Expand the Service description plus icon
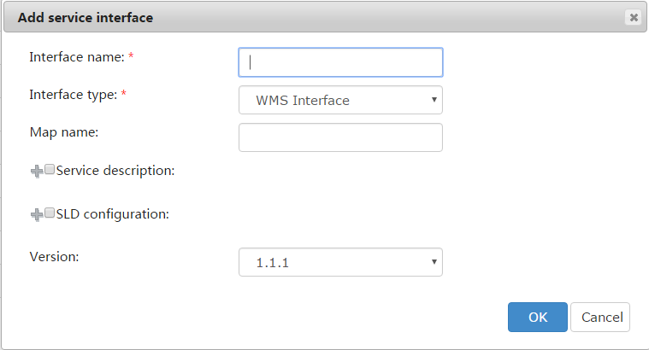The height and width of the screenshot is (350, 649). coord(36,172)
